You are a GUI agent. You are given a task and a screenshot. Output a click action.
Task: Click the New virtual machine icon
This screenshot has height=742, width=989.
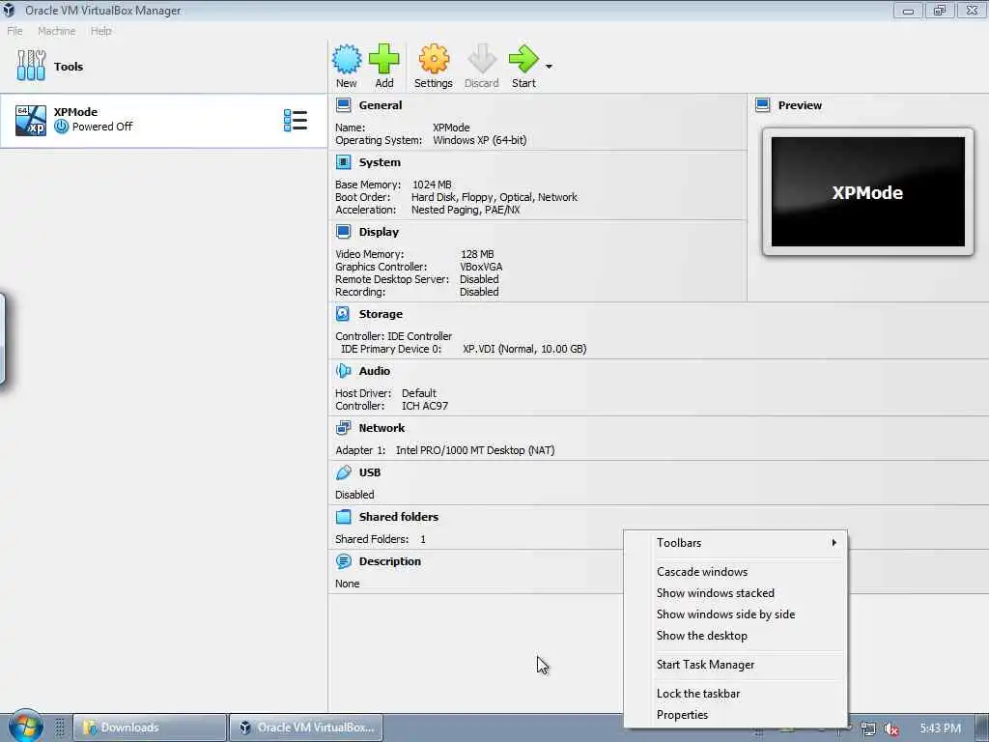click(347, 59)
